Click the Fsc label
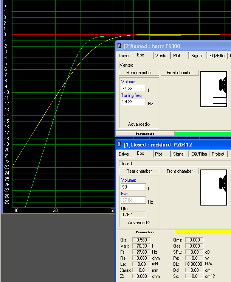 pos(125,194)
